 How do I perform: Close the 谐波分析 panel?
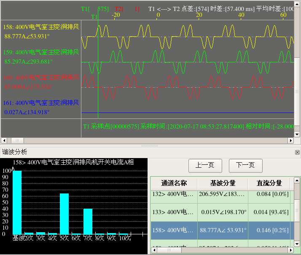297,152
